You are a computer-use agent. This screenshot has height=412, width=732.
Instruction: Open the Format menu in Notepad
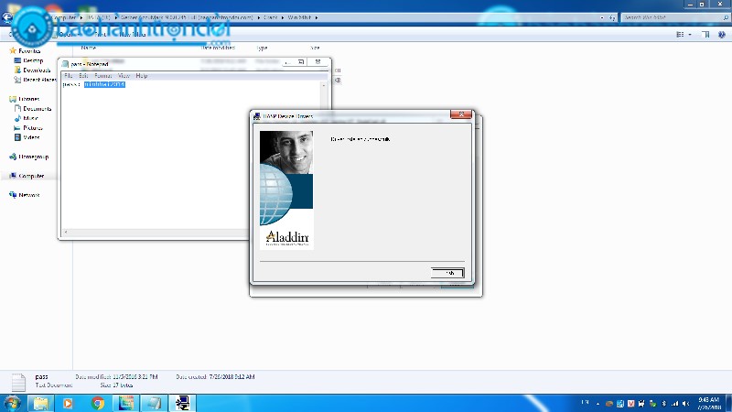(x=103, y=76)
